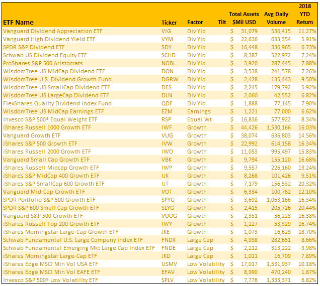This screenshot has height=286, width=320.
Task: Select 'Vanguard Mid-Cap Growth ETF' name
Action: tap(44, 192)
